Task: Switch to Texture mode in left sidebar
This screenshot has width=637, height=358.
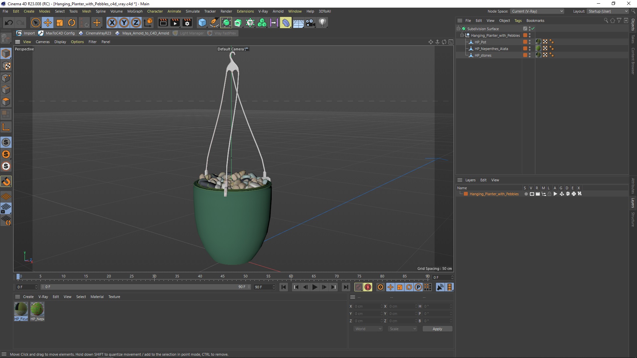Action: (6, 66)
